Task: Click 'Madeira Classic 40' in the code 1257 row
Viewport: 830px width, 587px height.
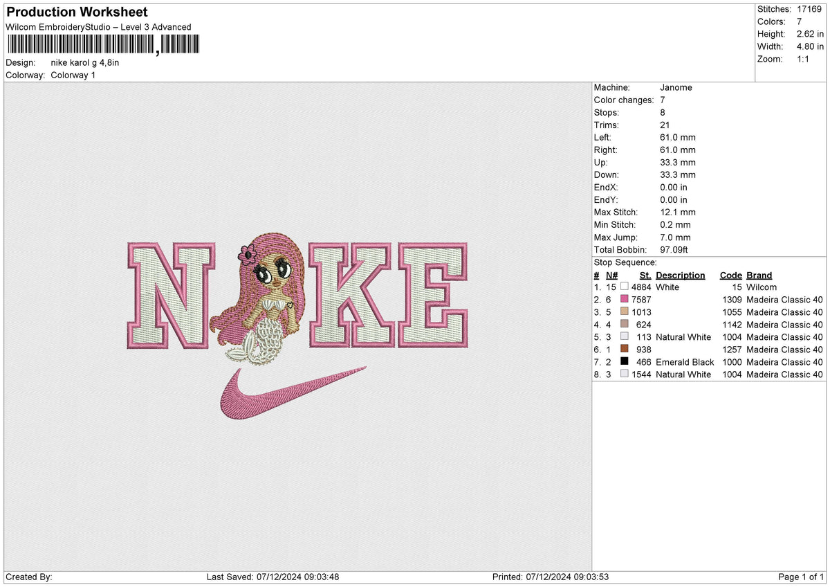Action: (x=784, y=349)
